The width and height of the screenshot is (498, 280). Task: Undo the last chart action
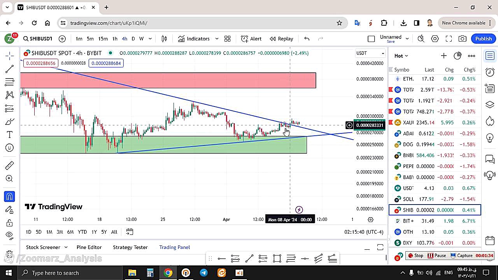[x=307, y=38]
